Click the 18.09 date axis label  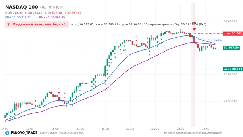pos(30,129)
